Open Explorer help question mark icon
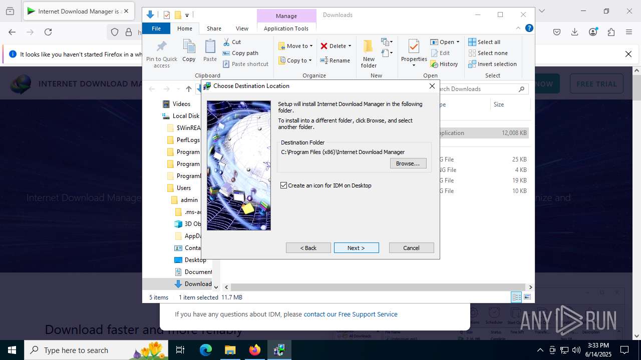This screenshot has height=360, width=641. tap(529, 28)
